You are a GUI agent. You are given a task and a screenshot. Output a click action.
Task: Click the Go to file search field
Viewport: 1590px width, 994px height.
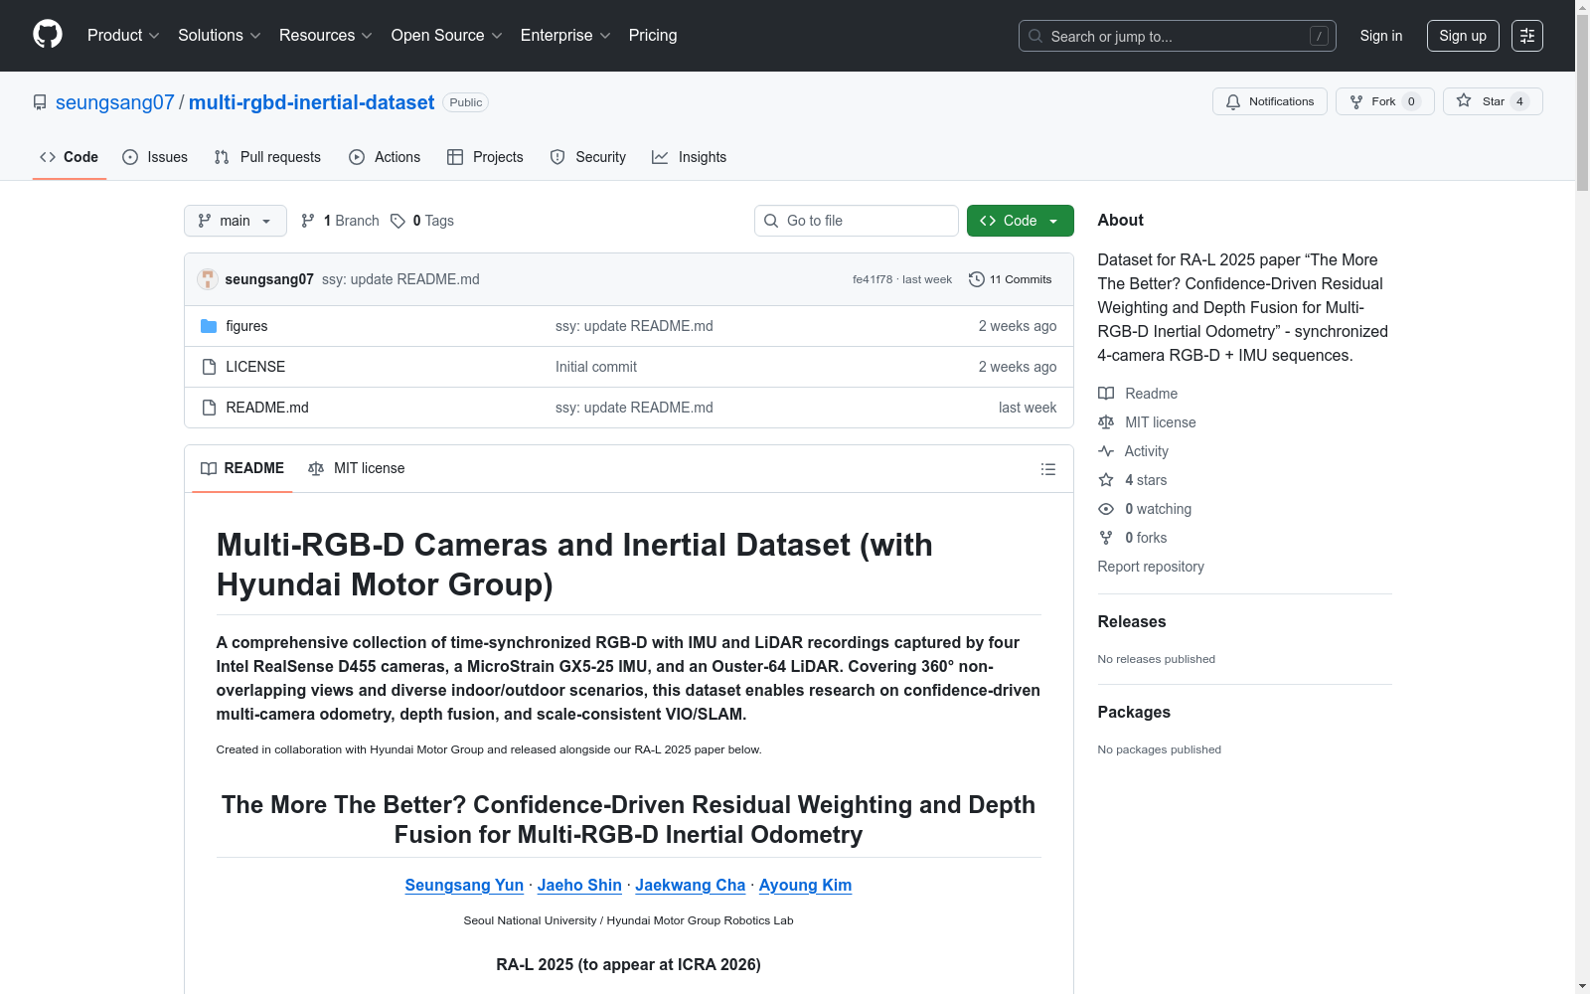[x=857, y=221]
